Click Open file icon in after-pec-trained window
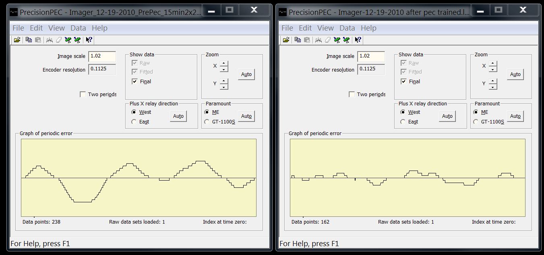The width and height of the screenshot is (544, 255). coord(286,40)
